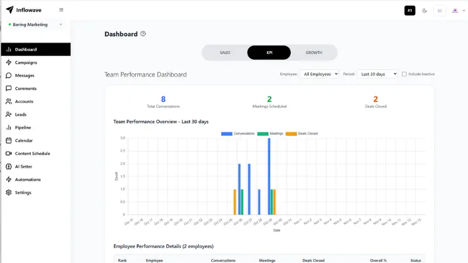468x263 pixels.
Task: Click the user profile avatar
Action: [x=455, y=11]
